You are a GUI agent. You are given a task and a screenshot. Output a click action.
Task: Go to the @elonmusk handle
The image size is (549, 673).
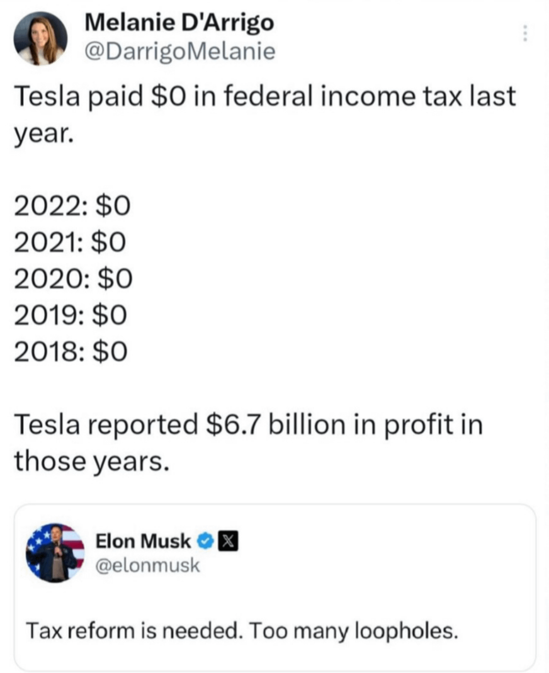click(148, 565)
